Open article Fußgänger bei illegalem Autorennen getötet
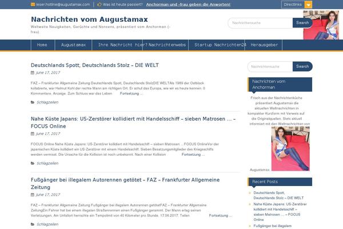The height and width of the screenshot is (229, 343). [x=125, y=183]
